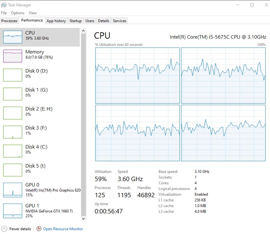Viewport: 270px width, 234px height.
Task: Click the Base speed 3.10 GHz value
Action: click(202, 172)
